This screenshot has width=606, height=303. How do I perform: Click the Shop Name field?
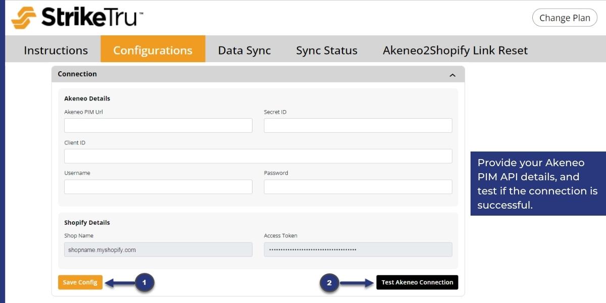pos(158,249)
